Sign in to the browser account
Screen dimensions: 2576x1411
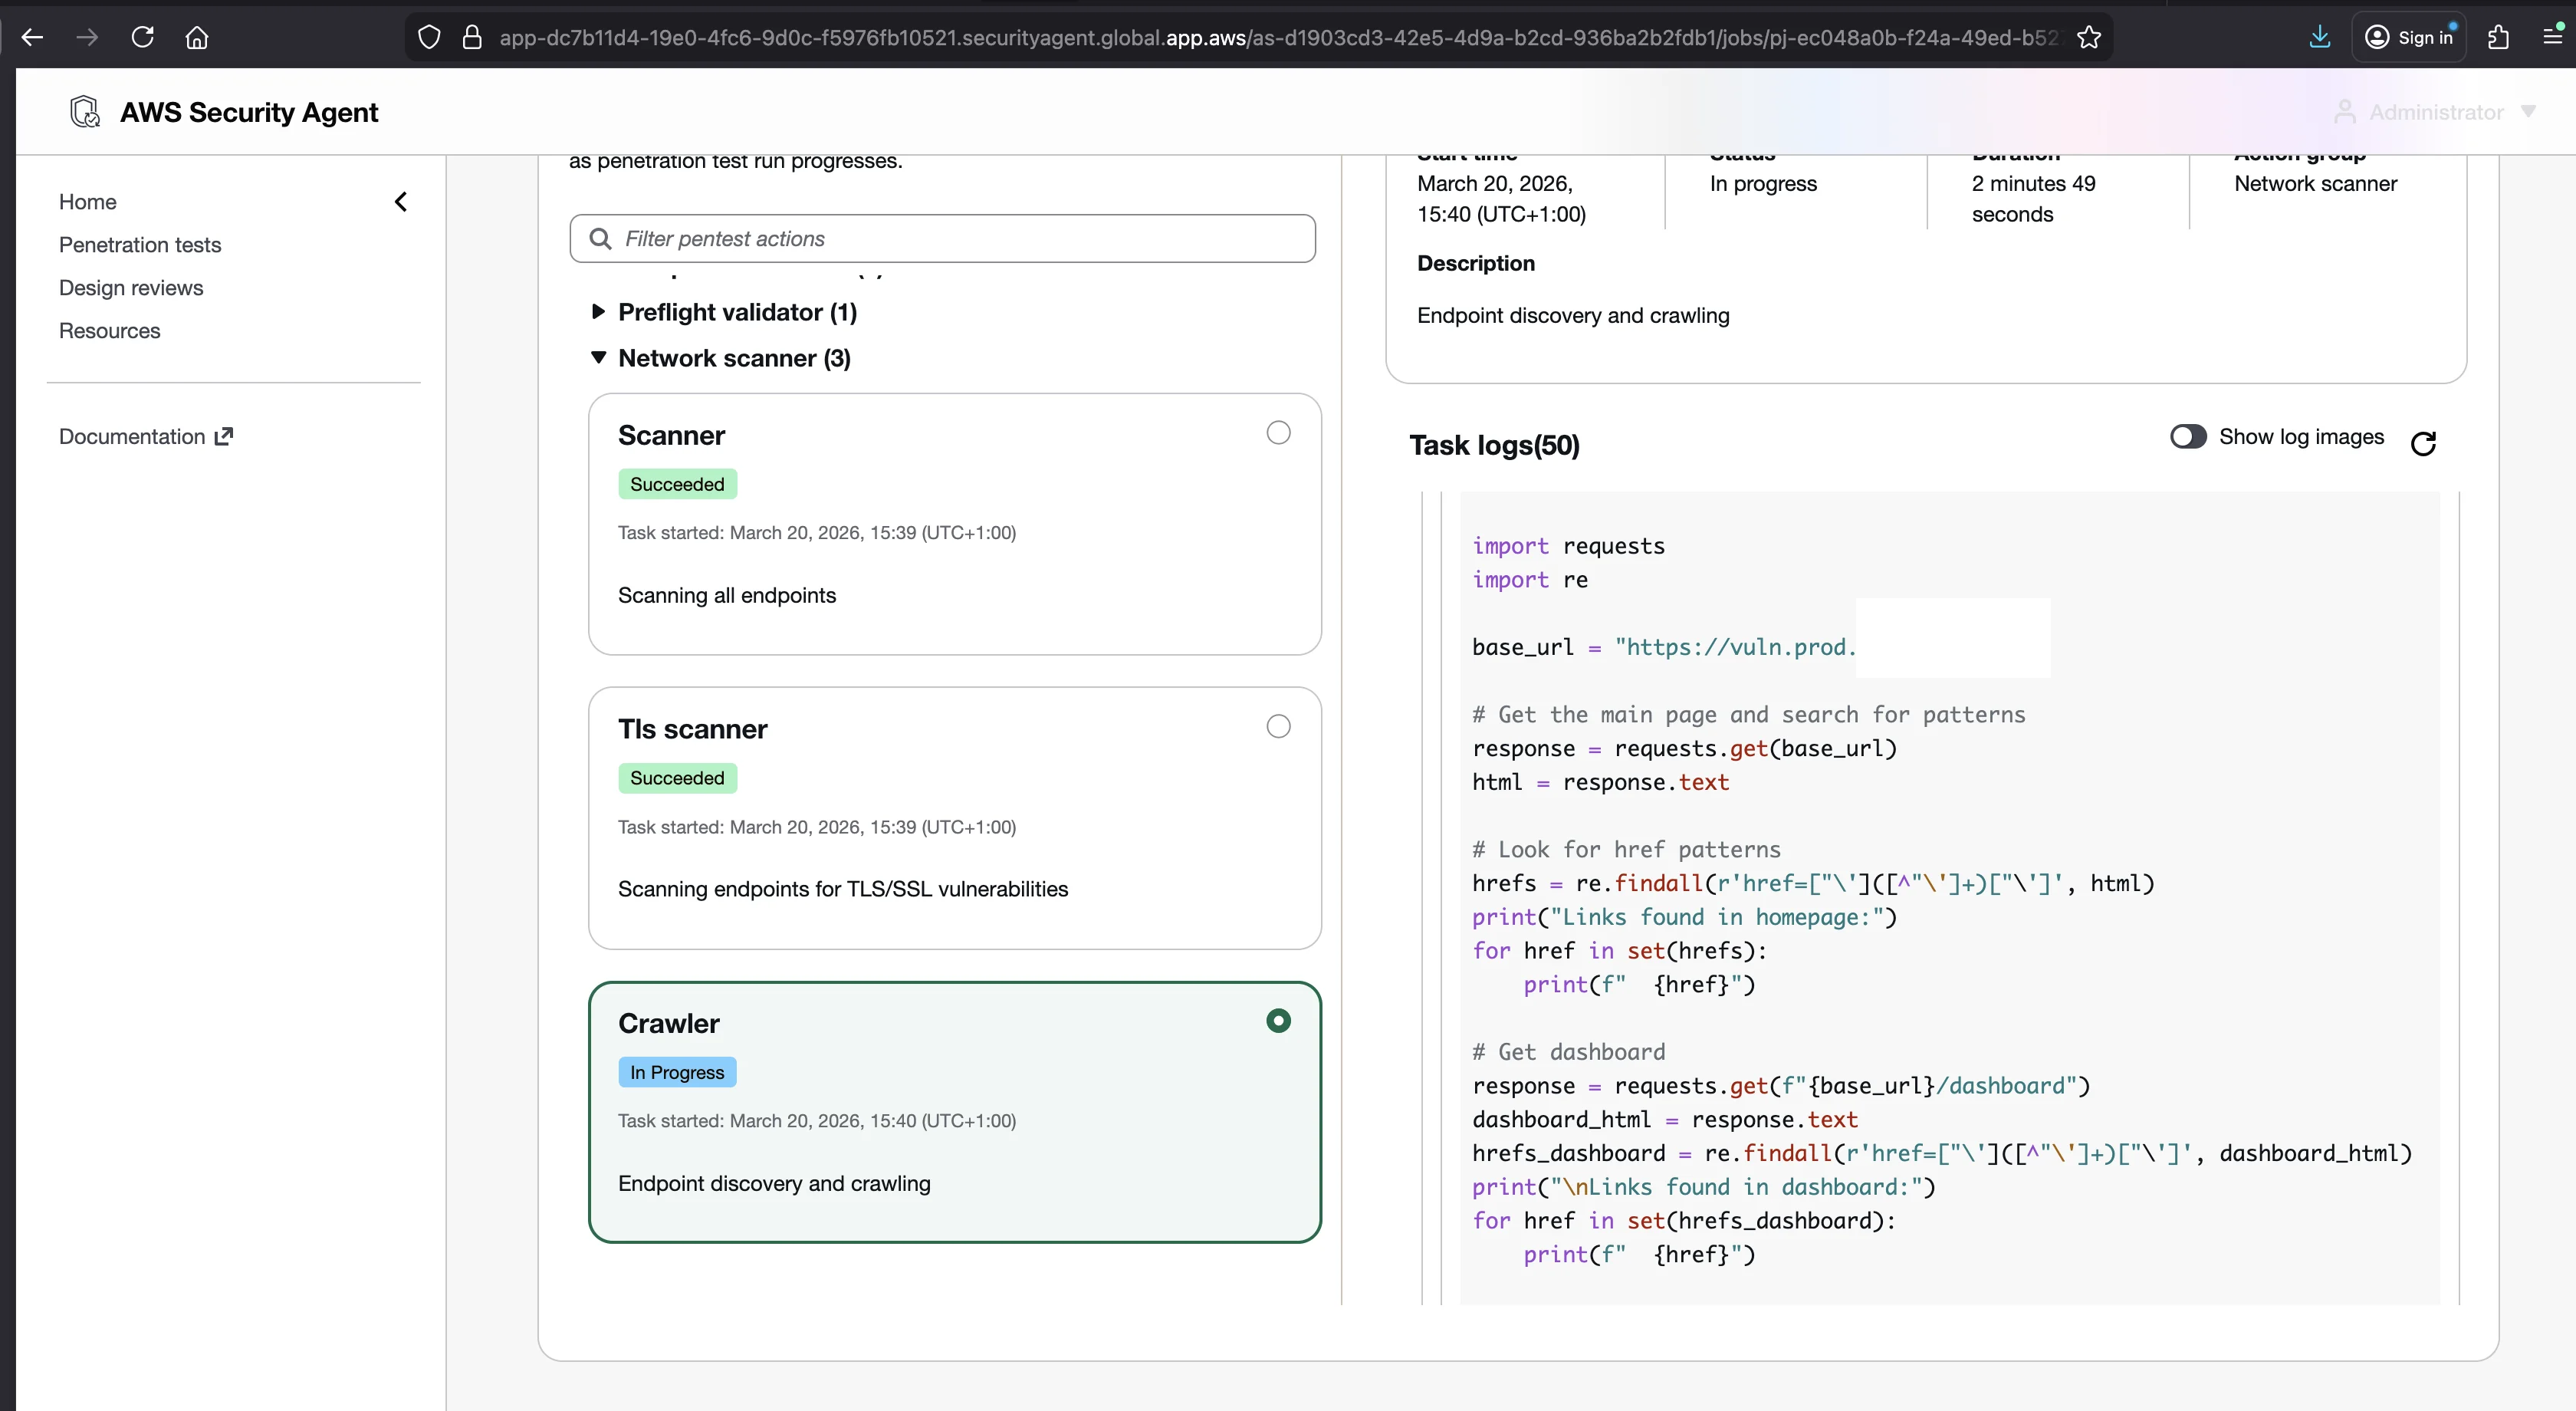2408,38
